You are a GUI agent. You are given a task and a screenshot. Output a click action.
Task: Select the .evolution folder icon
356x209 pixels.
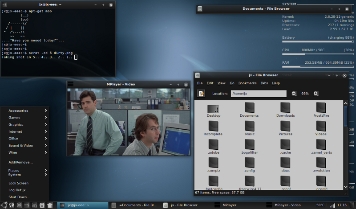321,163
